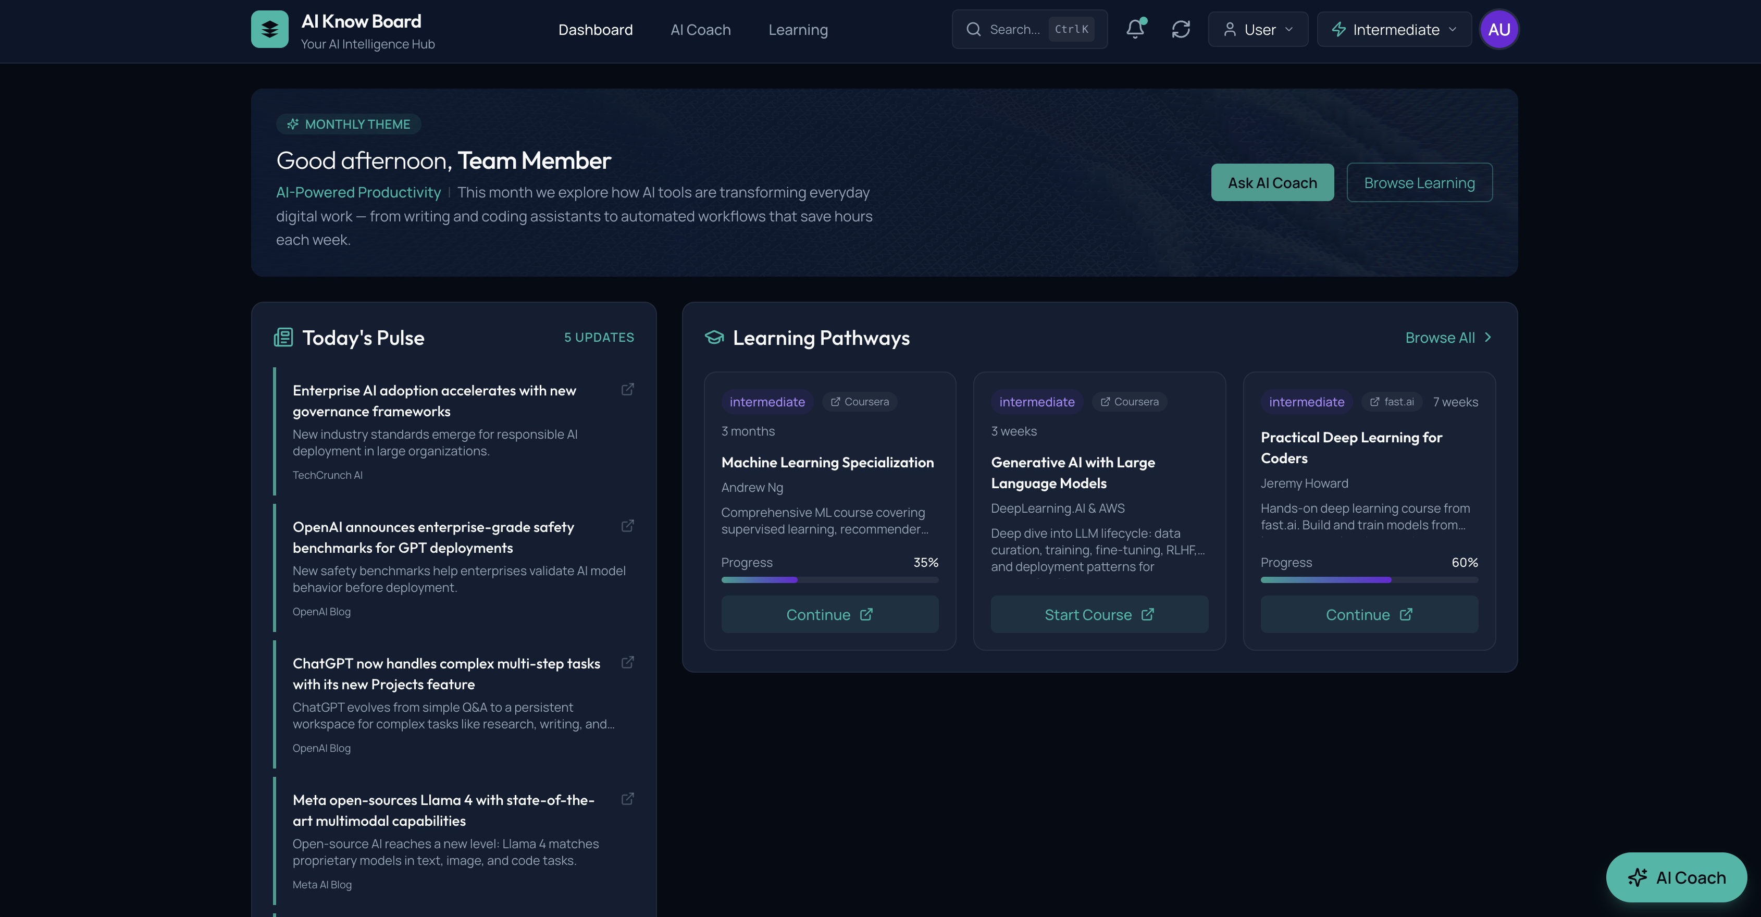
Task: Click the sparkle icon on floating AI Coach button
Action: [1638, 877]
